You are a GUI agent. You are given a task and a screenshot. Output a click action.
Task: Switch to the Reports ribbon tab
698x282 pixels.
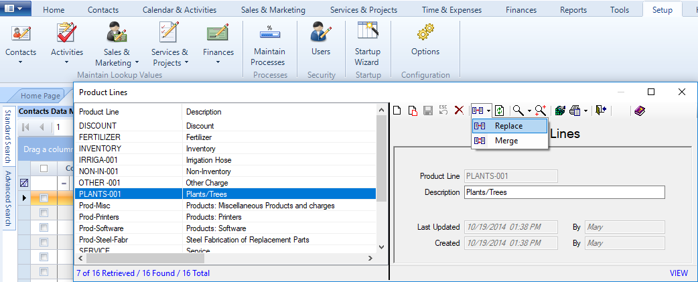(x=573, y=10)
